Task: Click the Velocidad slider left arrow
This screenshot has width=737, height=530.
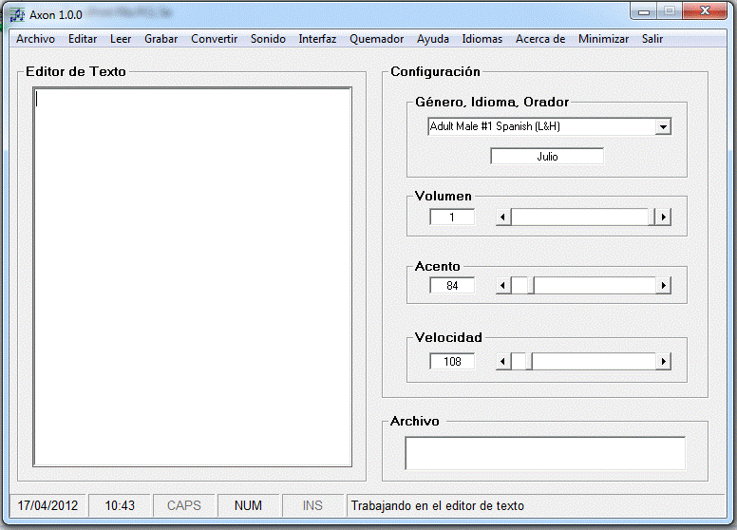Action: point(503,362)
